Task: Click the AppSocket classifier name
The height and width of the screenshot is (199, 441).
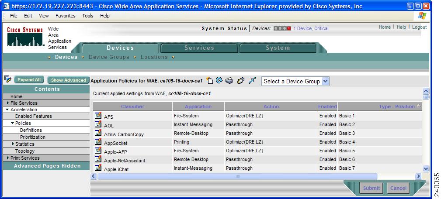Action: click(x=115, y=143)
